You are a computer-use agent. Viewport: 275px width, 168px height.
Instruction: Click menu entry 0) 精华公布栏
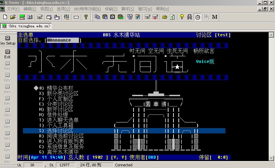pyautogui.click(x=56, y=88)
